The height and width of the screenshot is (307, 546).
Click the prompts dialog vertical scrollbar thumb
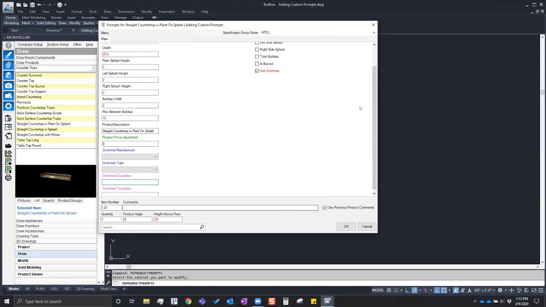(375, 127)
